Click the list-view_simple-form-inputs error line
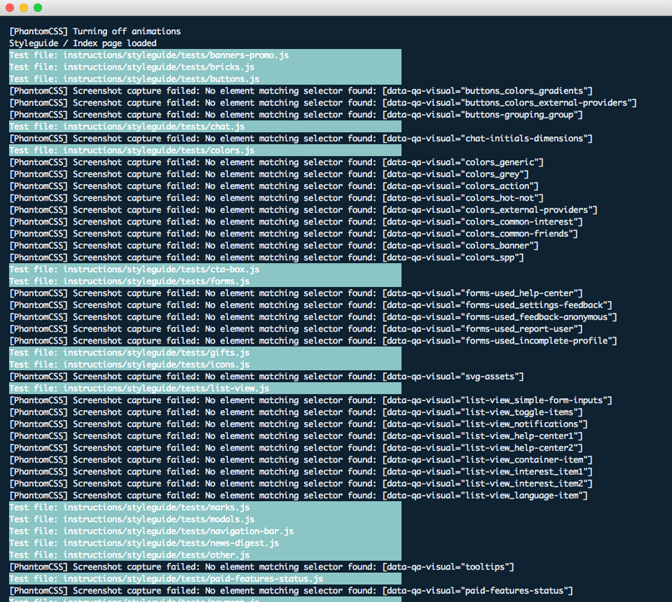This screenshot has height=602, width=672. point(311,400)
